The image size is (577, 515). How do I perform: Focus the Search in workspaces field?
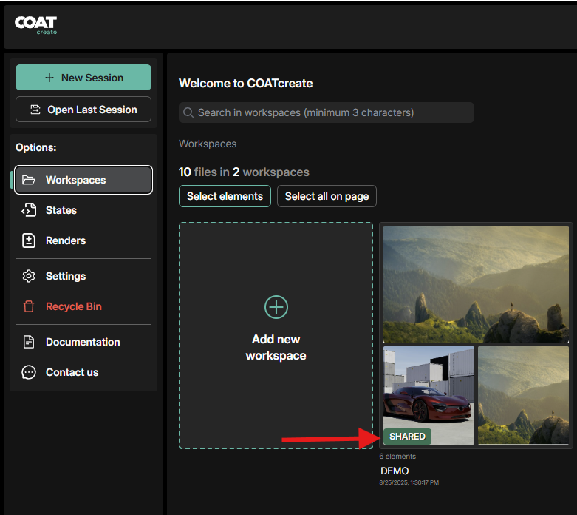point(327,112)
